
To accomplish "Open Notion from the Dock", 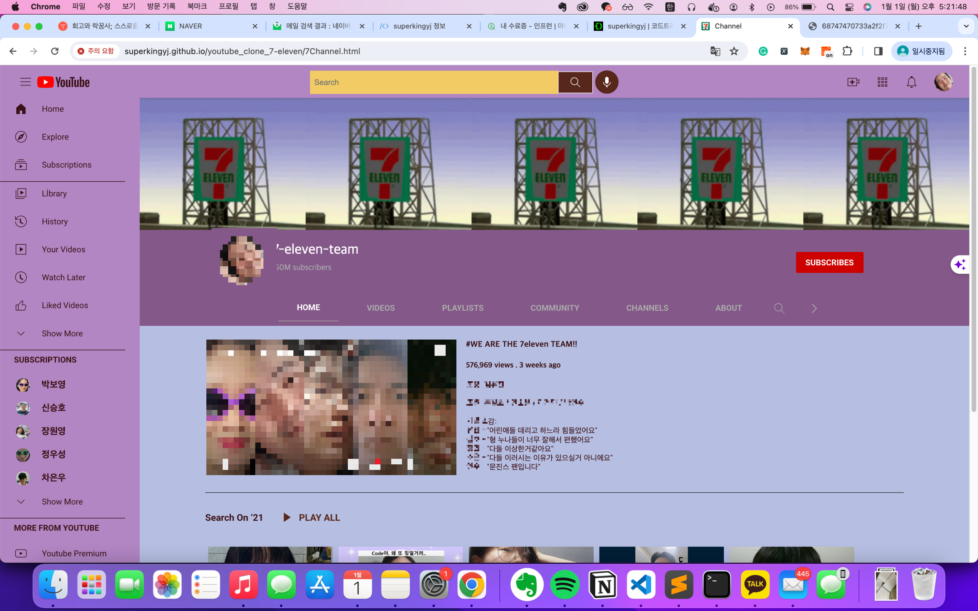I will tap(602, 585).
